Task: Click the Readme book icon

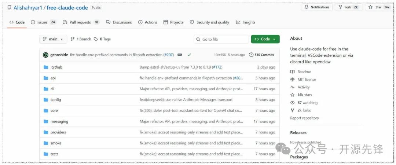Action: 293,72
